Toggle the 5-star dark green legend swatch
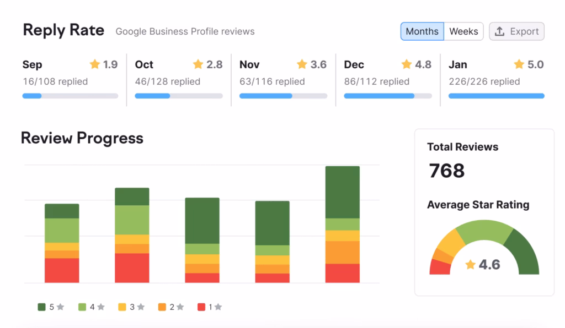This screenshot has width=565, height=328. click(x=42, y=307)
